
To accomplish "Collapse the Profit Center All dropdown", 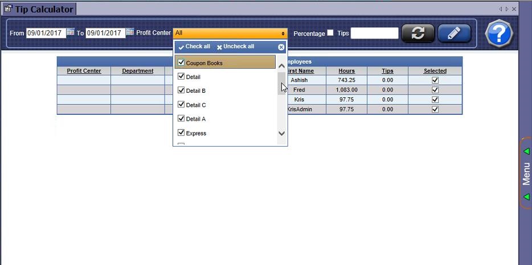I will (x=283, y=34).
